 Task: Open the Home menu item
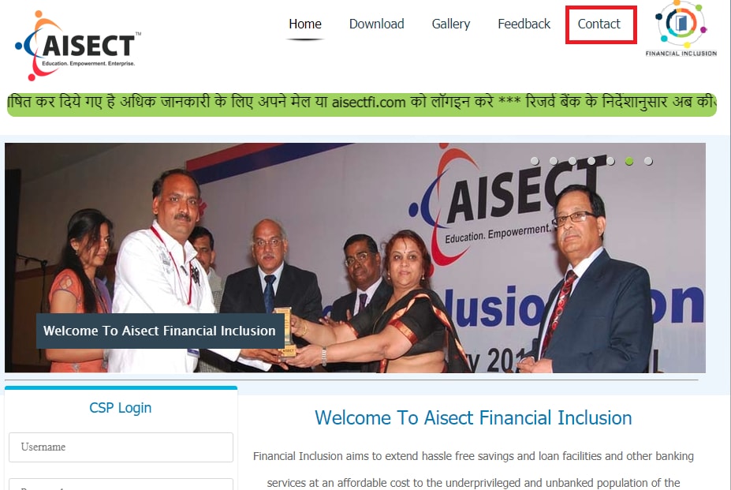click(x=305, y=24)
